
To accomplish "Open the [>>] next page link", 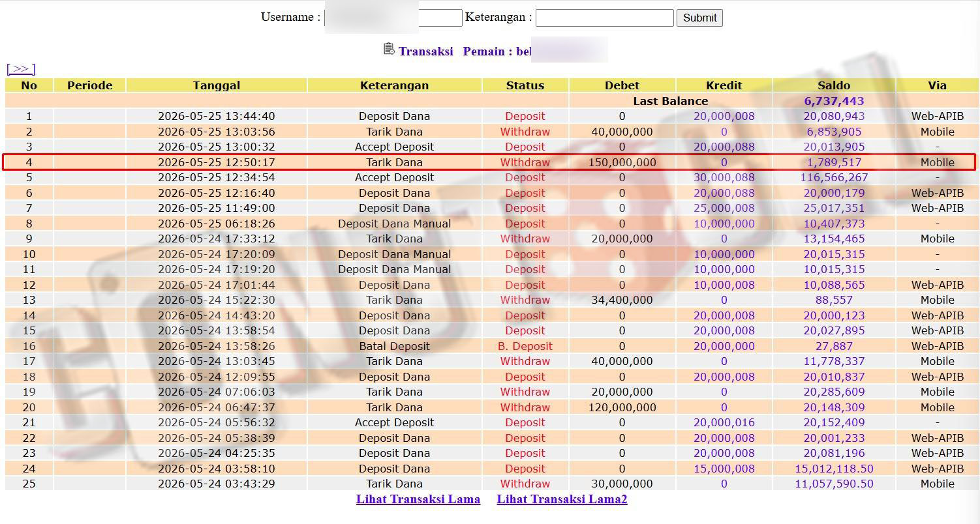I will [x=21, y=68].
